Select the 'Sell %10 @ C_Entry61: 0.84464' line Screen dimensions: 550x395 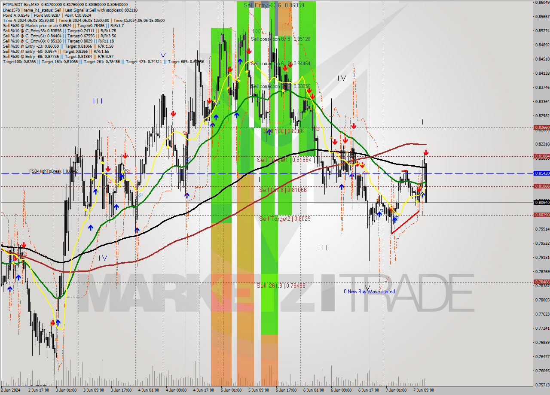tap(59, 36)
